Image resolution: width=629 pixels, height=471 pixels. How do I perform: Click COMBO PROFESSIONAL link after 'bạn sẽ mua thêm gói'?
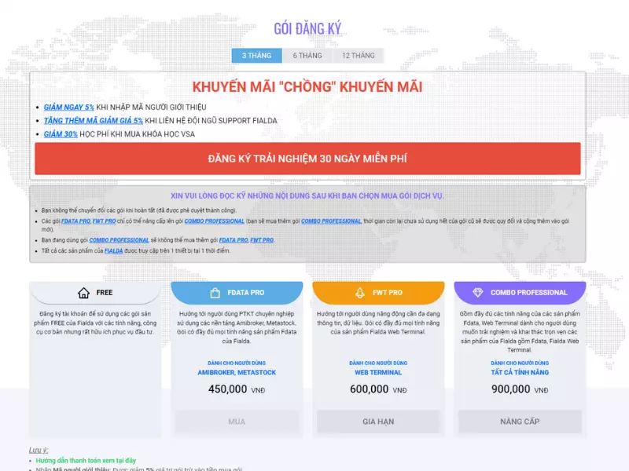(331, 221)
